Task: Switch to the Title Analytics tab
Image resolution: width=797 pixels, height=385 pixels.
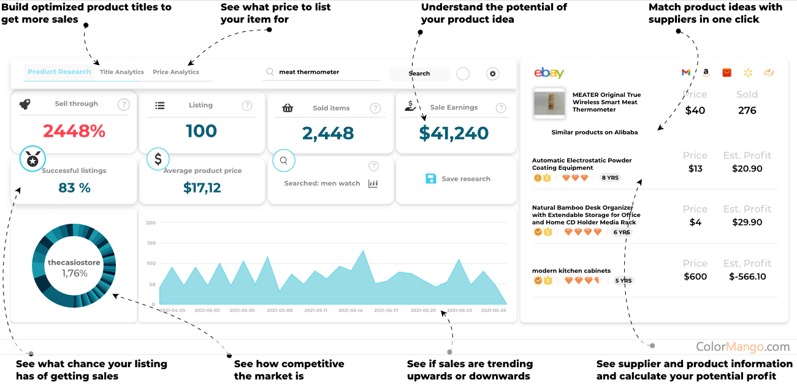Action: click(122, 72)
